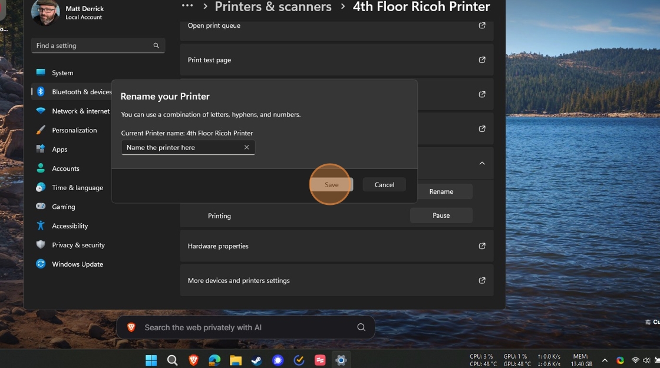Show hidden system tray icons
Image resolution: width=660 pixels, height=368 pixels.
tap(605, 360)
